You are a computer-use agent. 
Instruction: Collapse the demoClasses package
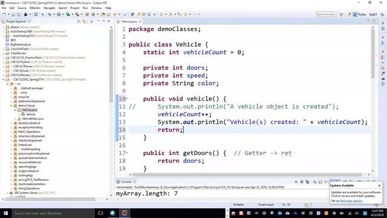(x=11, y=106)
